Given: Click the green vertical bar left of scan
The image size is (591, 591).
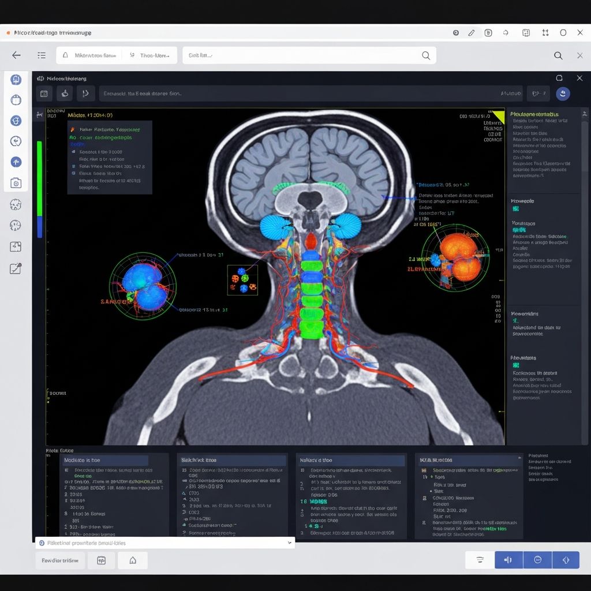Looking at the screenshot, I should [x=39, y=178].
